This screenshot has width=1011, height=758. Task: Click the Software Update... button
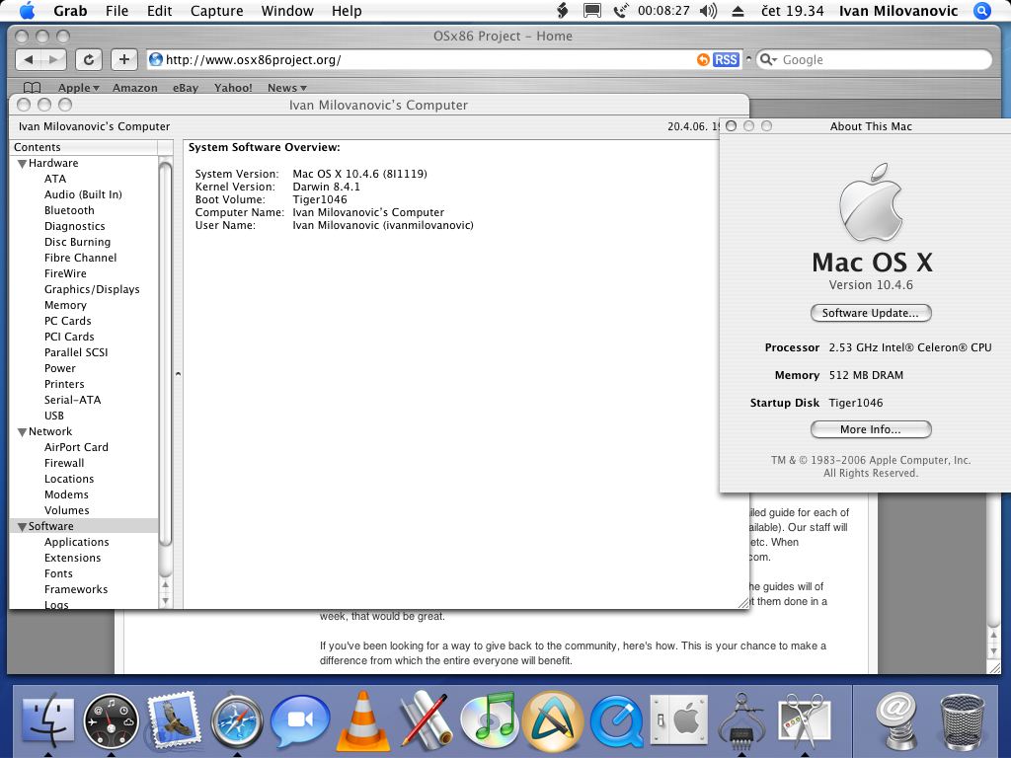coord(871,313)
